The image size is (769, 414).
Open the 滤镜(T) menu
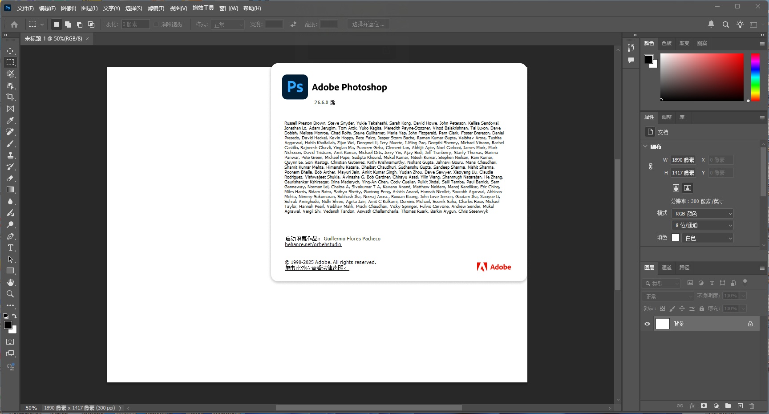pyautogui.click(x=156, y=8)
